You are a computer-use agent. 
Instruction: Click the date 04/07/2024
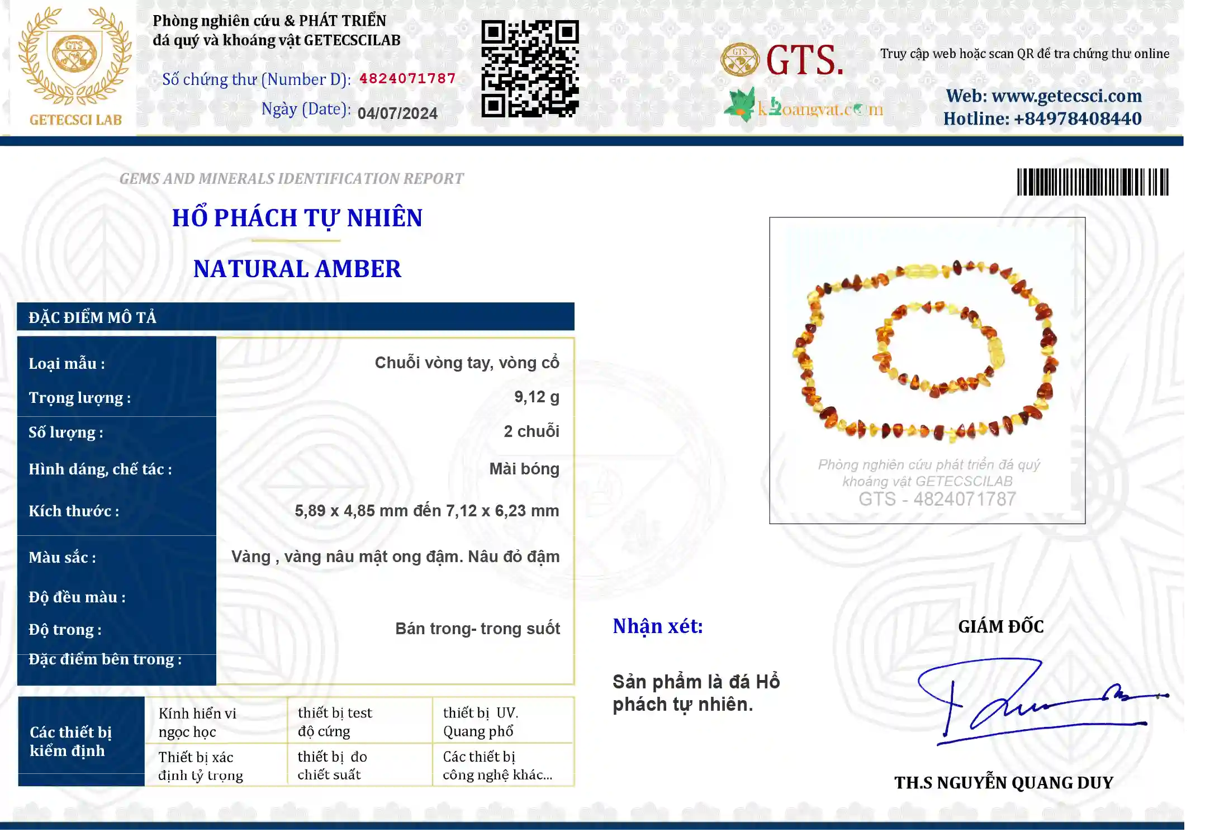coord(397,113)
